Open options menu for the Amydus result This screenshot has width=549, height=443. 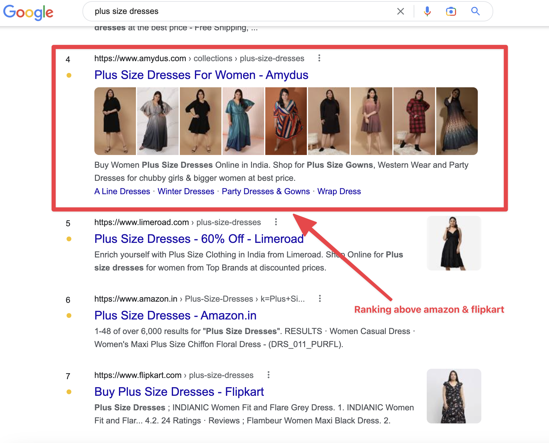pyautogui.click(x=319, y=58)
